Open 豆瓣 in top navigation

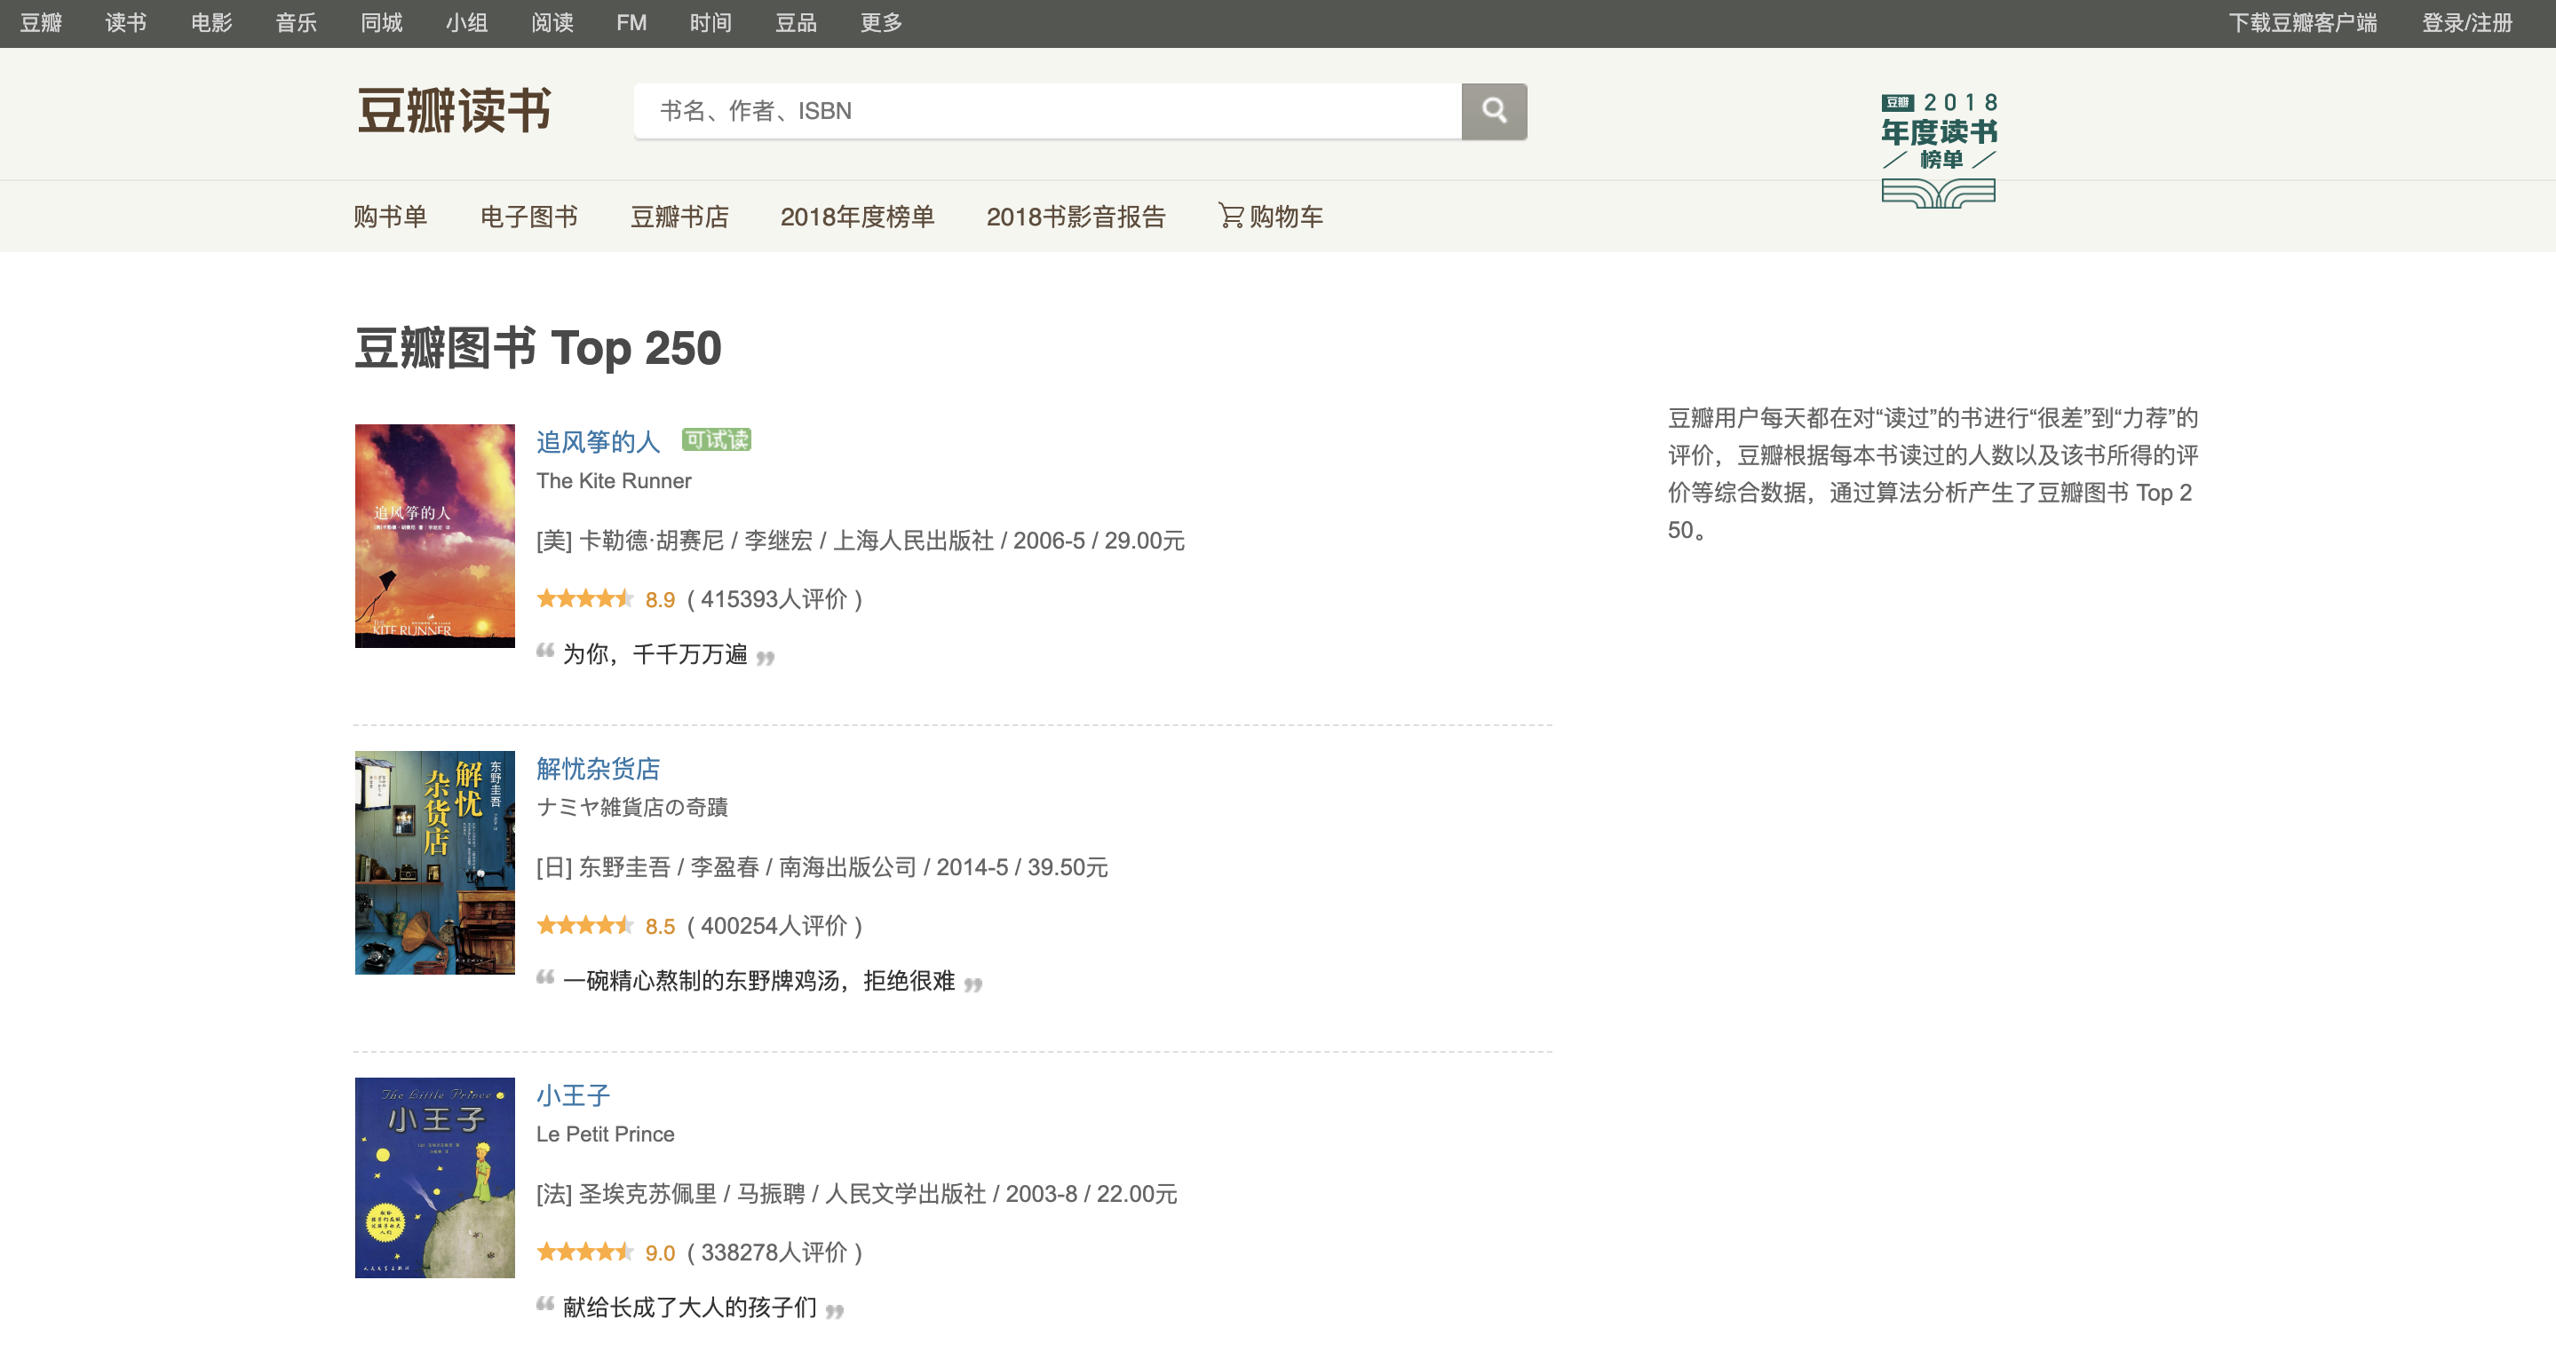pos(41,23)
